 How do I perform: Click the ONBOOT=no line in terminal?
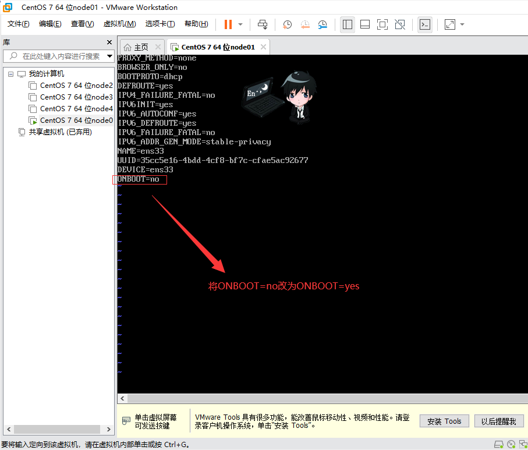138,179
